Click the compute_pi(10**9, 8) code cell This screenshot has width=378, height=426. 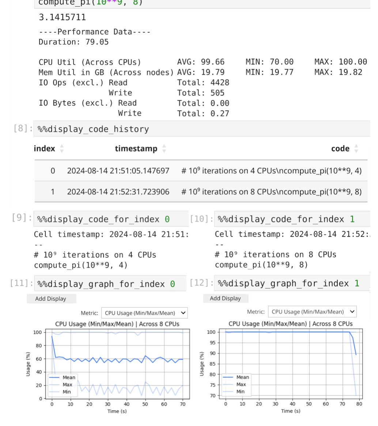tap(202, 3)
